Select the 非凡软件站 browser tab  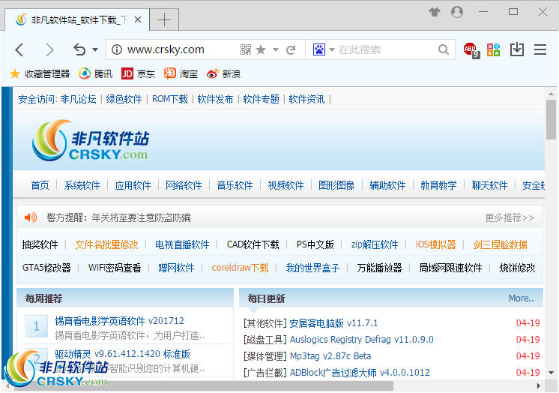[76, 19]
